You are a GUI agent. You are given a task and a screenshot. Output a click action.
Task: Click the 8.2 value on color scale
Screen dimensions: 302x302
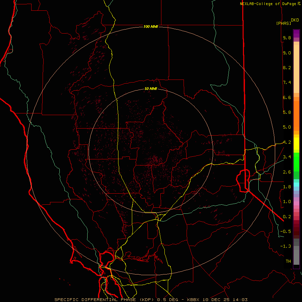[287, 67]
